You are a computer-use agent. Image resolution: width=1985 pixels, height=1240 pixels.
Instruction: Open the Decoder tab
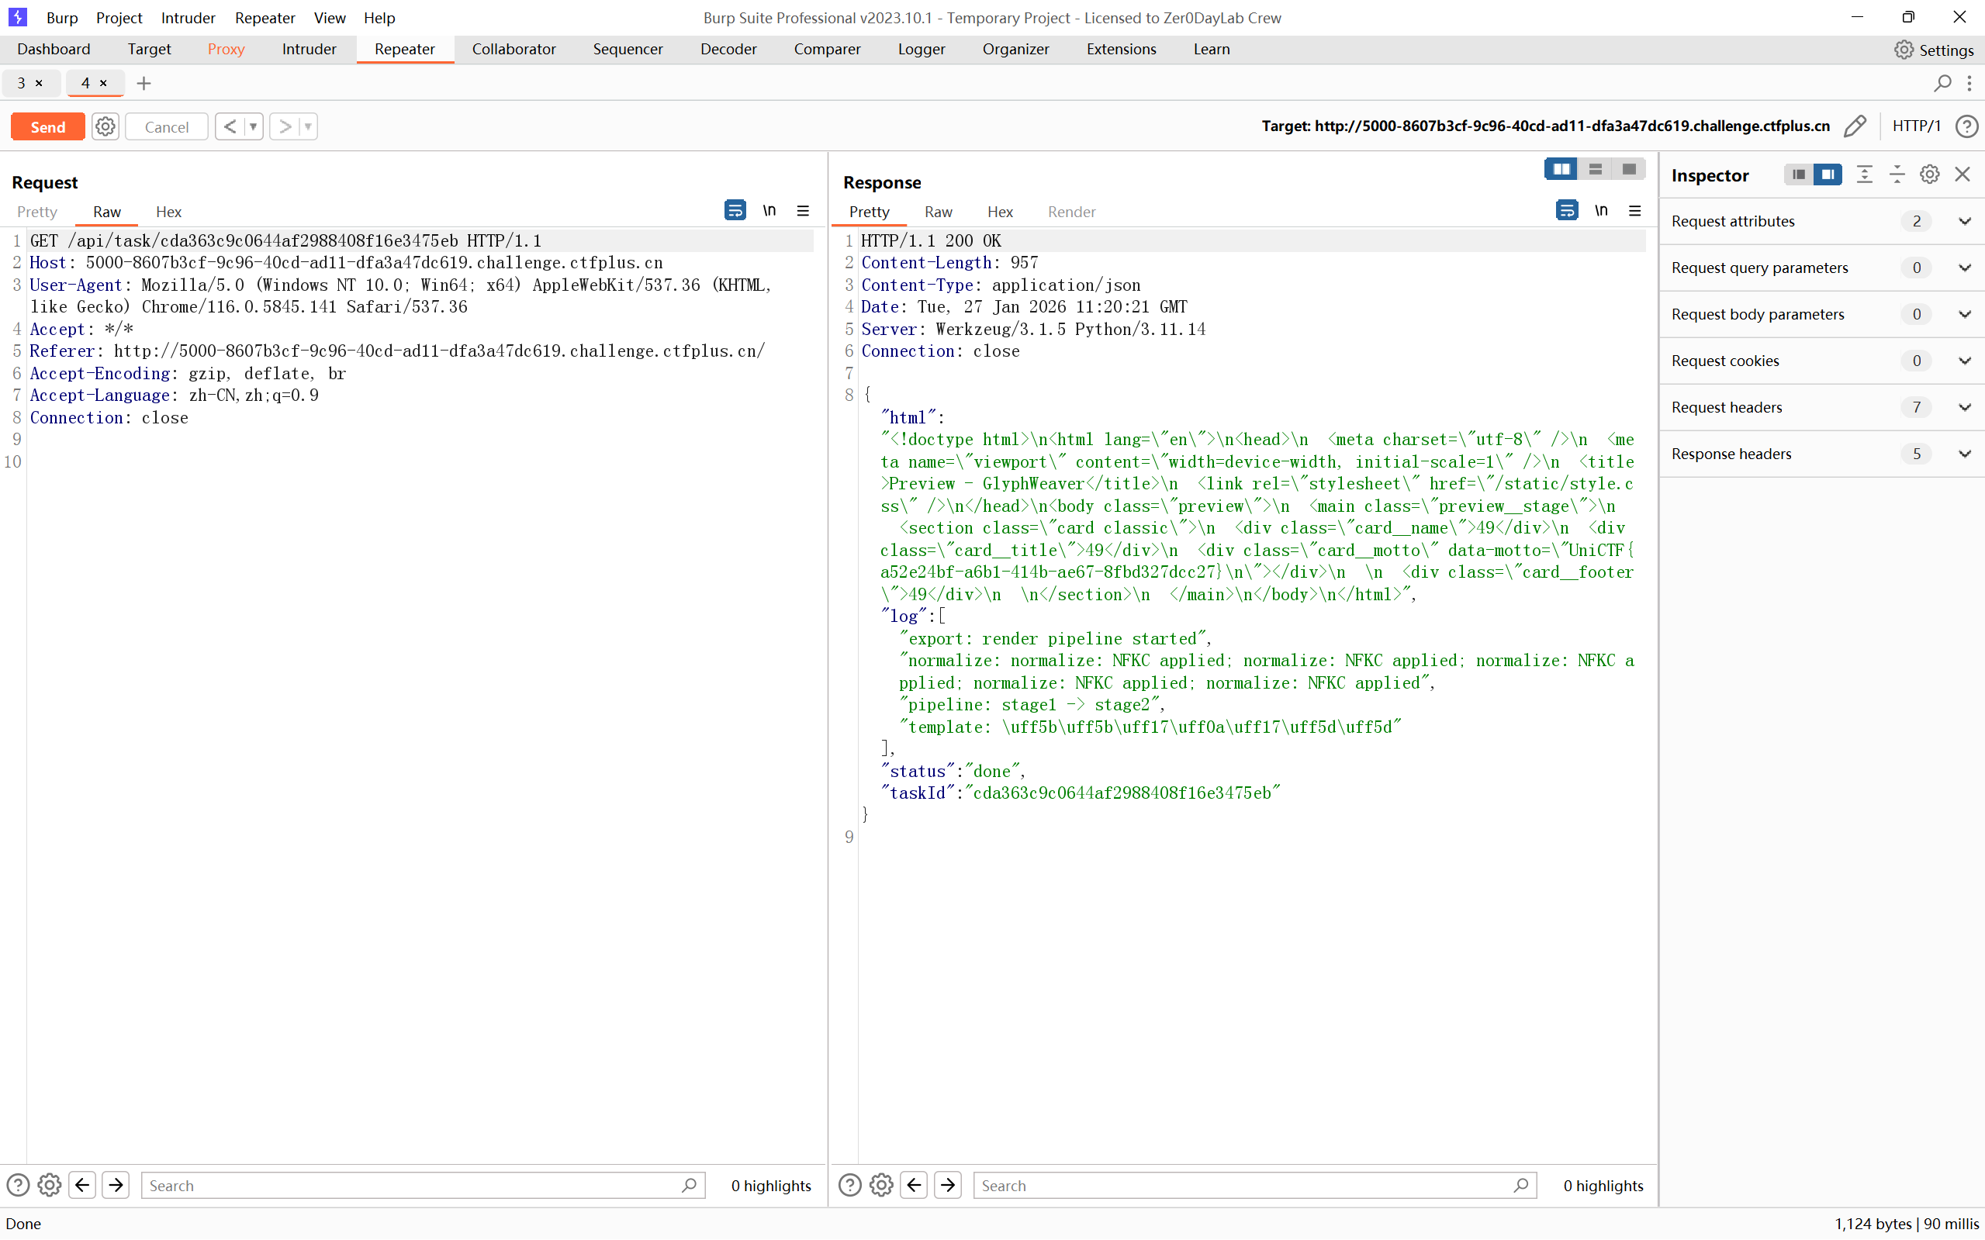(x=728, y=49)
